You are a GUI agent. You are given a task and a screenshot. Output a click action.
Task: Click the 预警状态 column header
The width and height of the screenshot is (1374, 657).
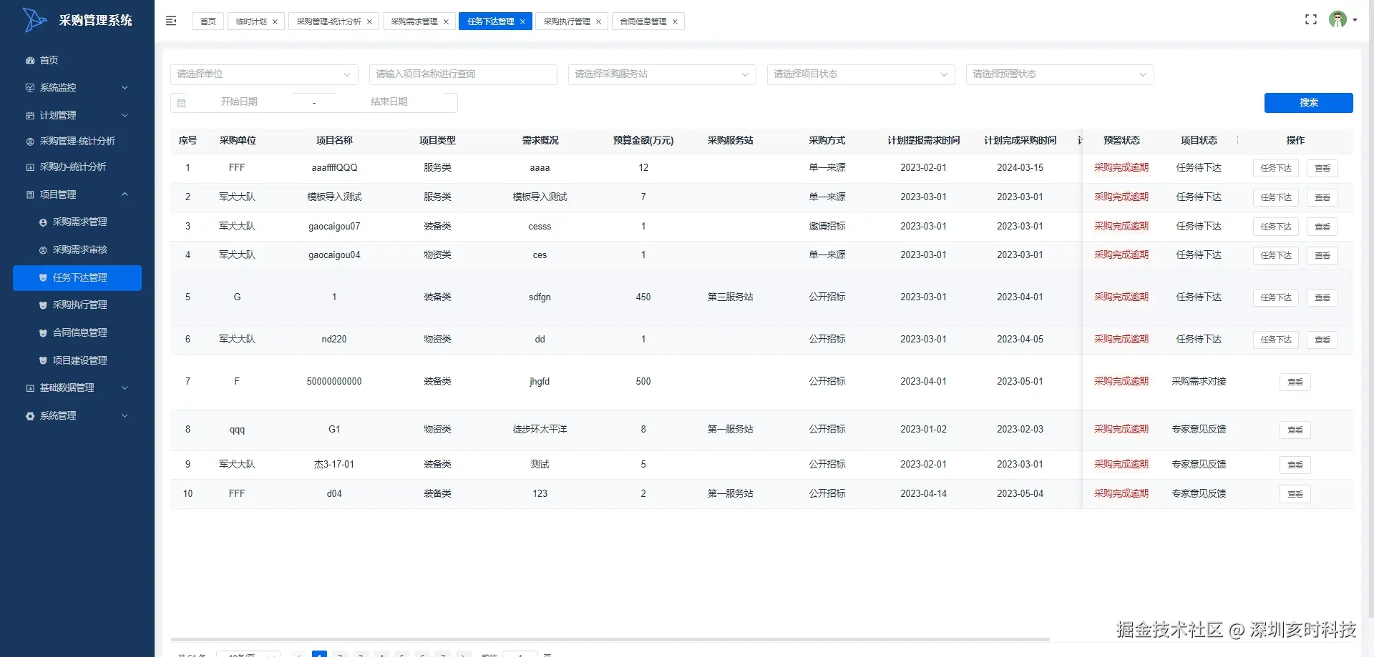[1121, 141]
